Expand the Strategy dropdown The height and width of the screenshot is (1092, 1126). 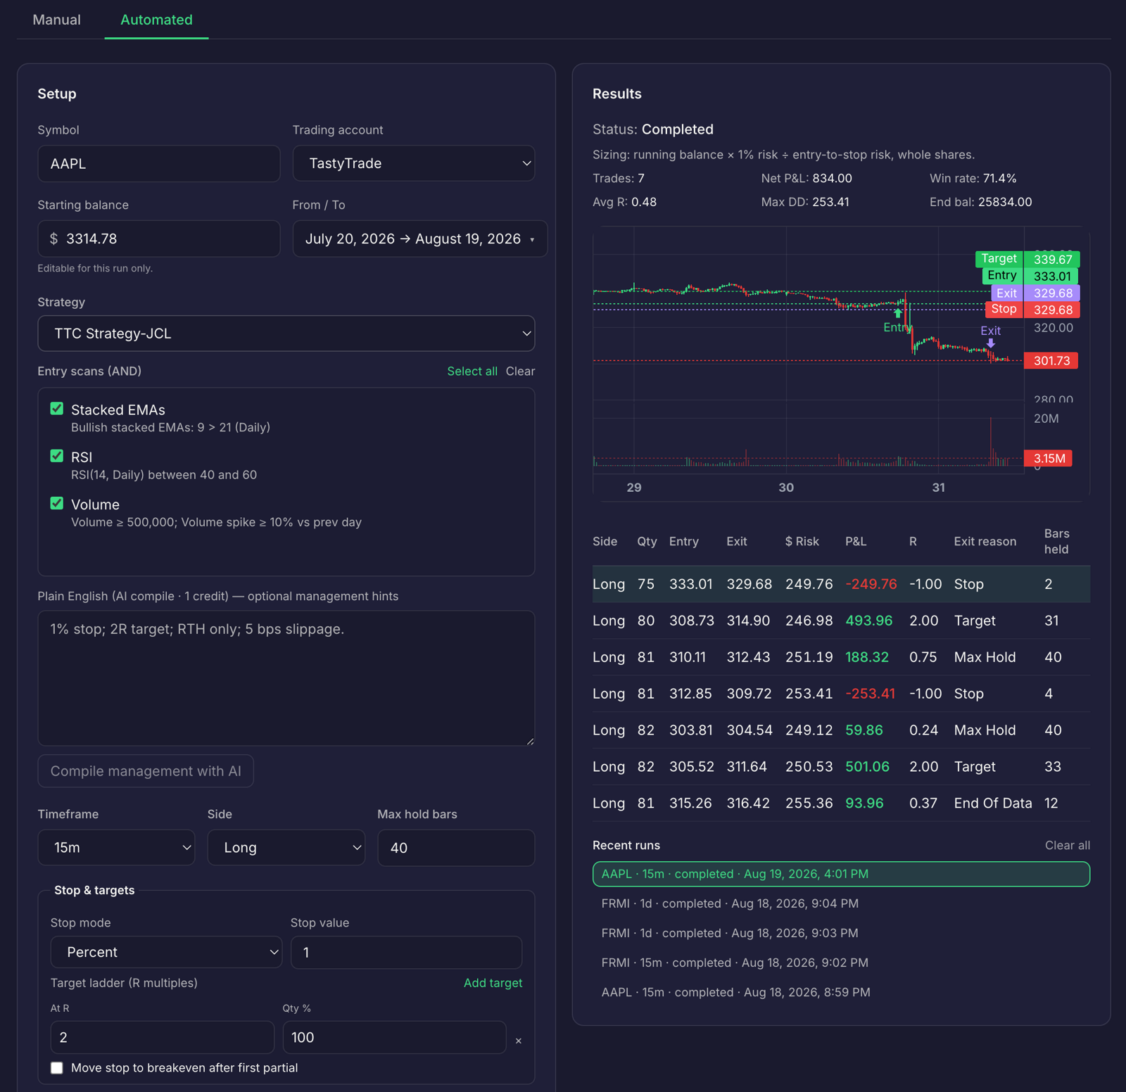286,334
